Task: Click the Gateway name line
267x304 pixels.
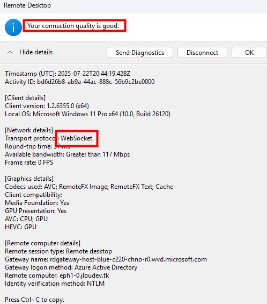Action: click(x=106, y=259)
